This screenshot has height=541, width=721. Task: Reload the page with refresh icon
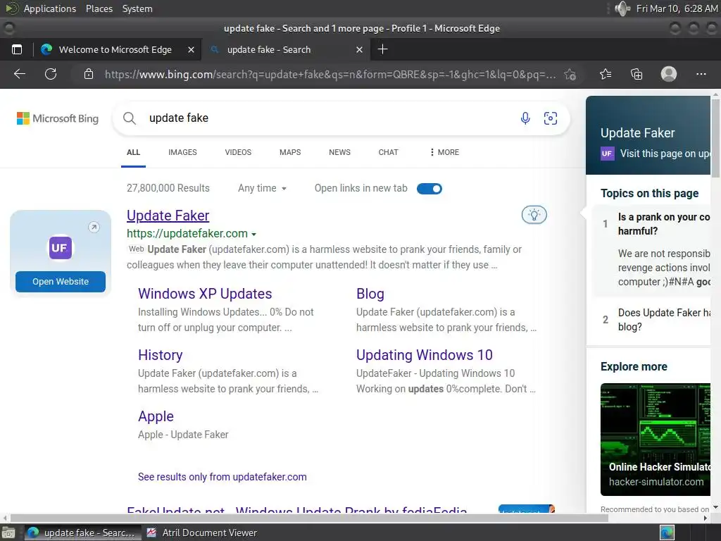[x=51, y=74]
